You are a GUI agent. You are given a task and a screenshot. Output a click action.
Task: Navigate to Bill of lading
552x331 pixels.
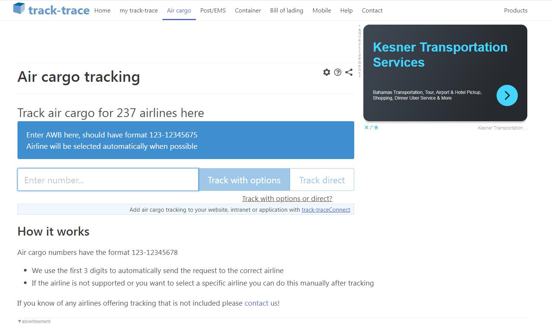(x=286, y=11)
